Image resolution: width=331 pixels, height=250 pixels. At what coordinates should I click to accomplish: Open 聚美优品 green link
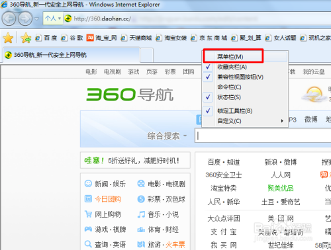tap(281, 188)
